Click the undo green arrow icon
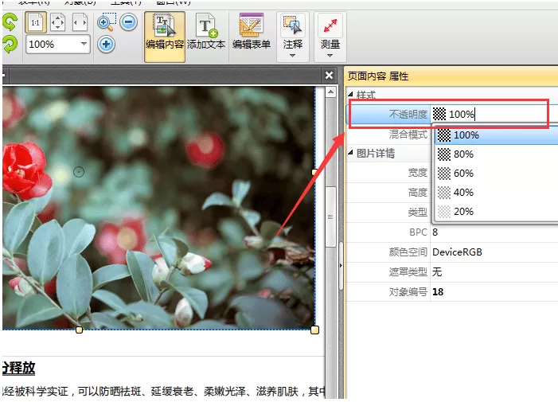Image resolution: width=558 pixels, height=402 pixels. tap(10, 21)
